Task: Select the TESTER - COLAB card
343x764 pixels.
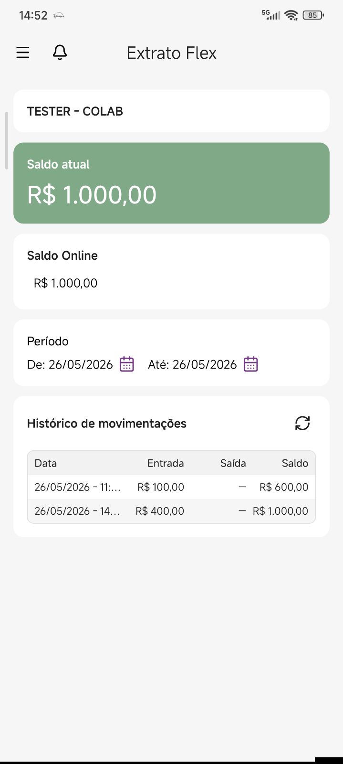Action: coord(171,111)
